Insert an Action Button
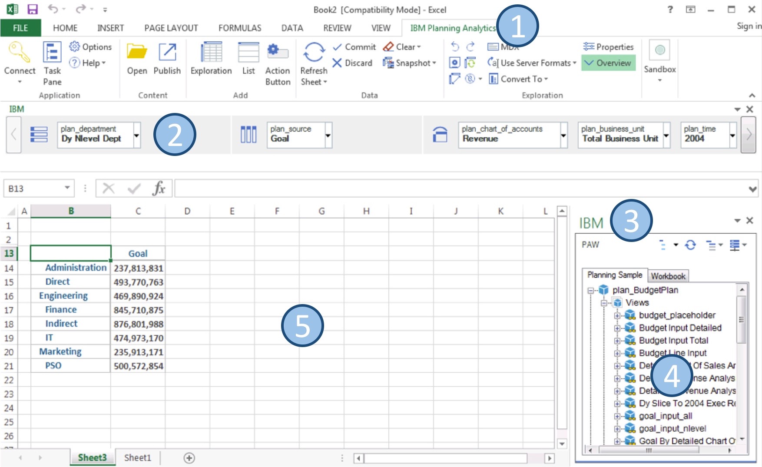The height and width of the screenshot is (467, 762). (278, 63)
